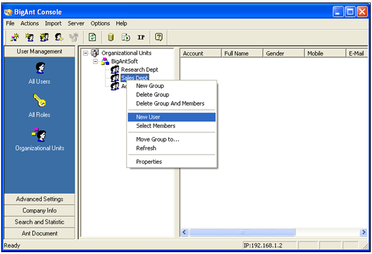372x254 pixels.
Task: Choose Move Group to... option
Action: click(172, 139)
